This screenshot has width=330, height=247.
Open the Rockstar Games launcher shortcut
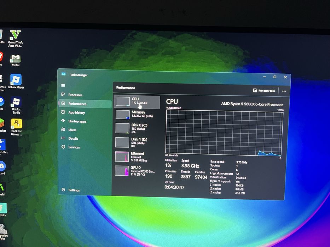[16, 127]
